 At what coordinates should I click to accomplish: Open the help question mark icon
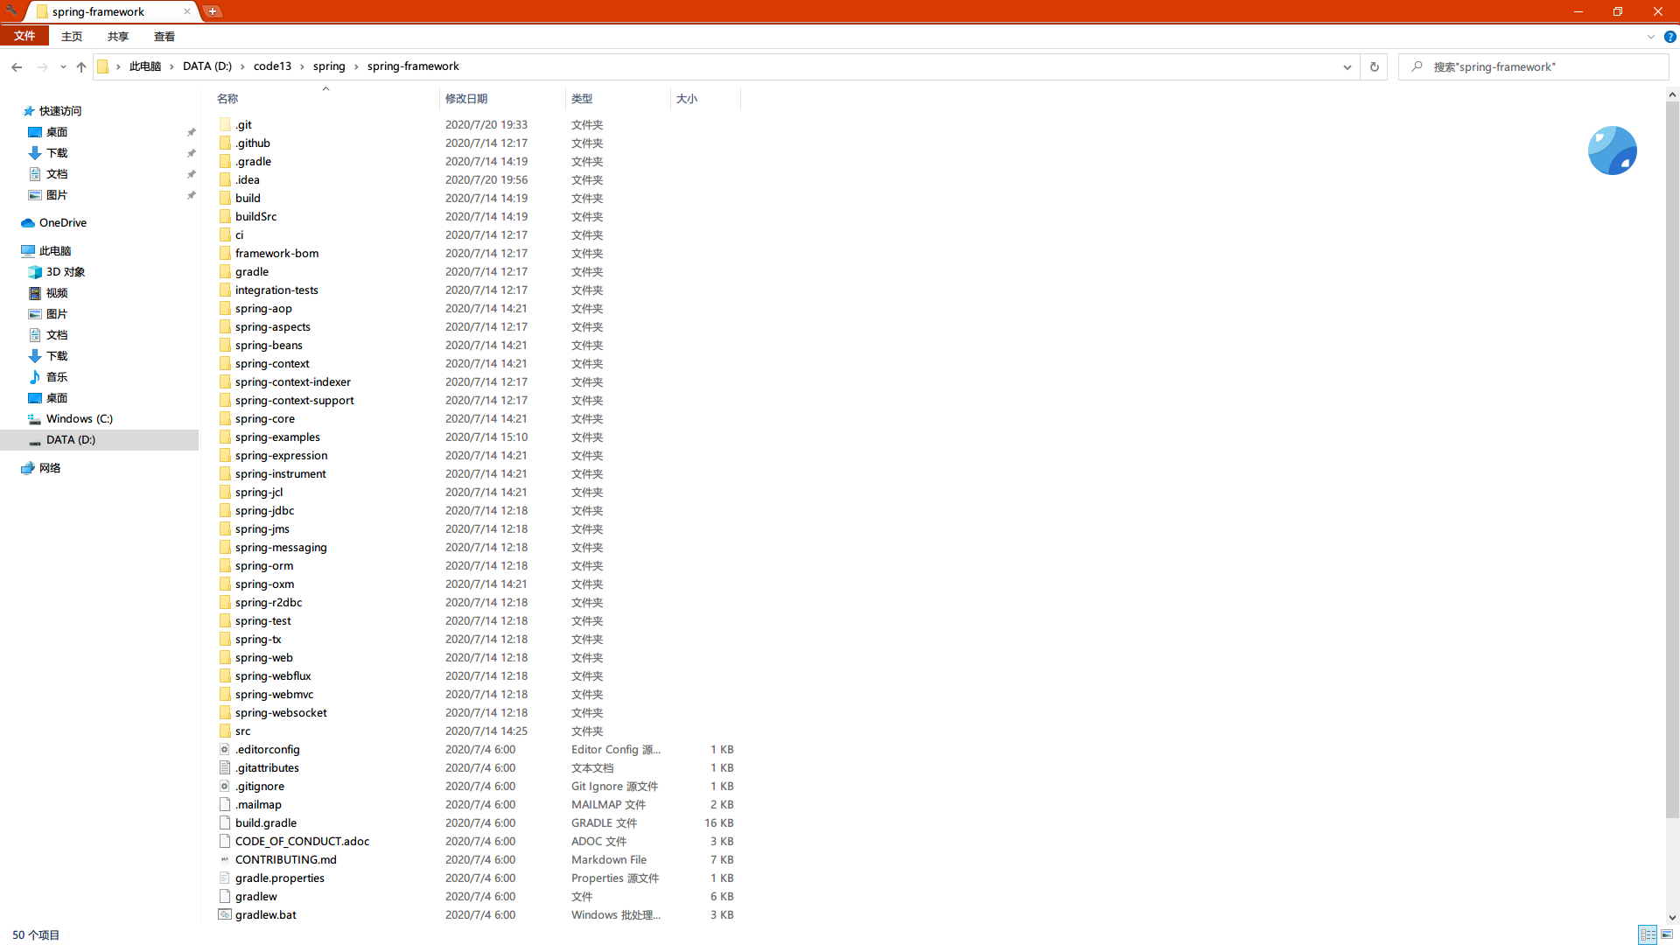click(x=1669, y=37)
